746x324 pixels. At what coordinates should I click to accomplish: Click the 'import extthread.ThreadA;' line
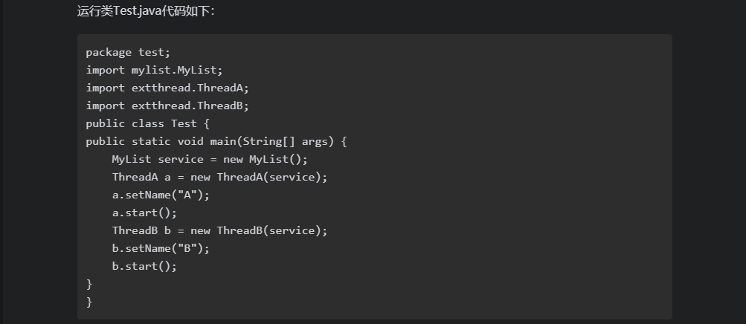pos(167,88)
